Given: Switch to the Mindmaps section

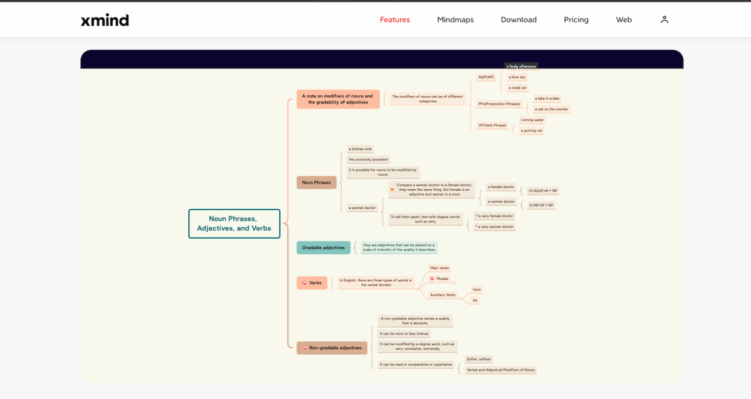Looking at the screenshot, I should 455,20.
